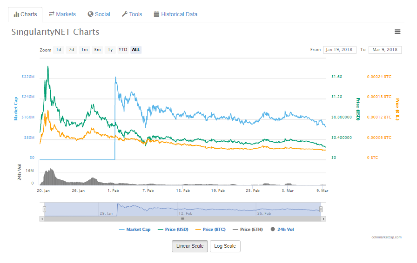Screen dimensions: 417x263
Task: Toggle Price (BTC) series in legend
Action: (210, 229)
